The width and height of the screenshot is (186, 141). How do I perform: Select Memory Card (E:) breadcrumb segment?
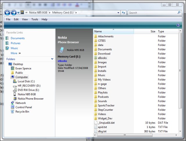pyautogui.click(x=63, y=13)
